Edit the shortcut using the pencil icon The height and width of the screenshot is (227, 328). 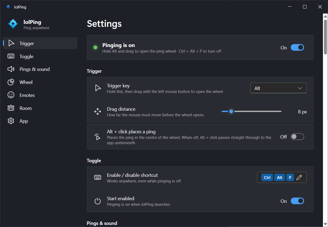point(299,178)
